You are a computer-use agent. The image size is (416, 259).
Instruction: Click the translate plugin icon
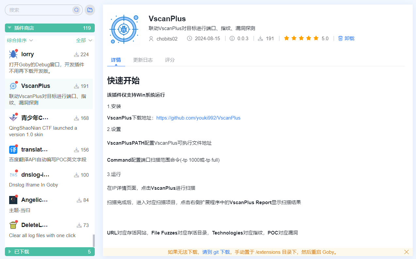point(13,150)
